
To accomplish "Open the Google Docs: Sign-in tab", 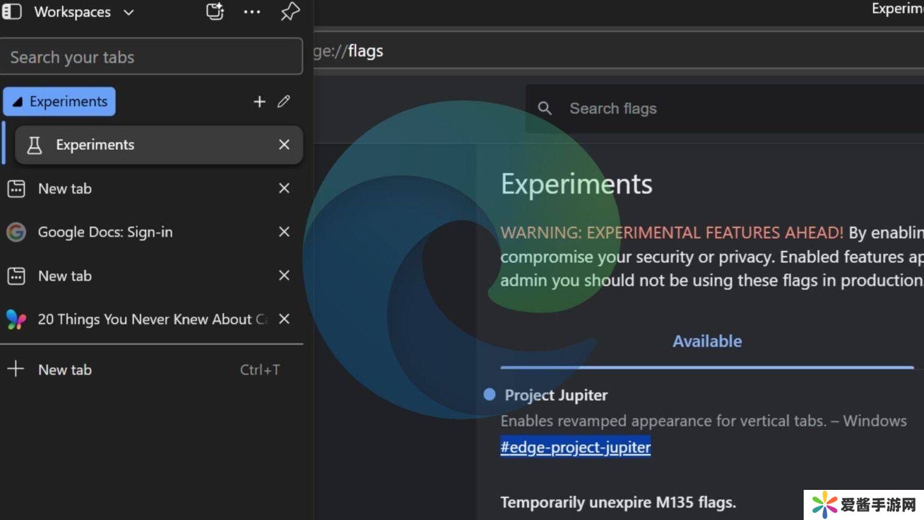I will click(105, 232).
